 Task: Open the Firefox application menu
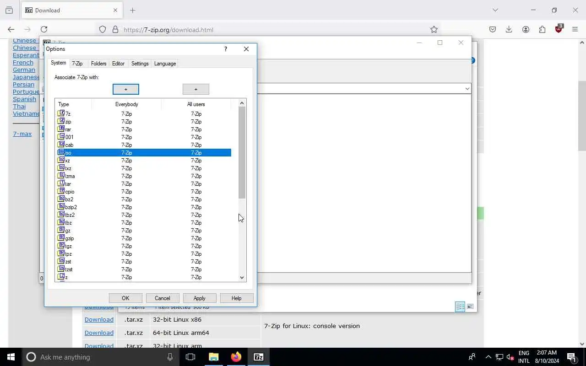pos(575,29)
